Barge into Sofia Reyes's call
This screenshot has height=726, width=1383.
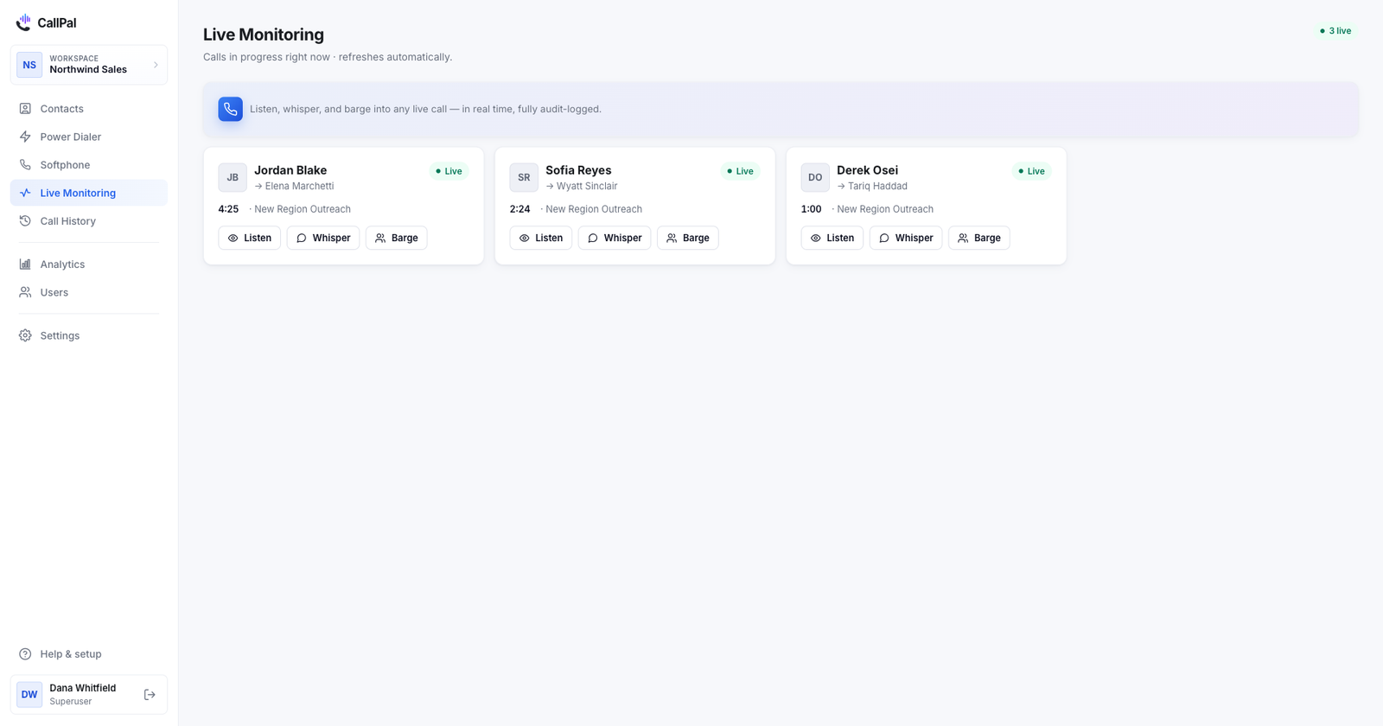[x=688, y=238]
